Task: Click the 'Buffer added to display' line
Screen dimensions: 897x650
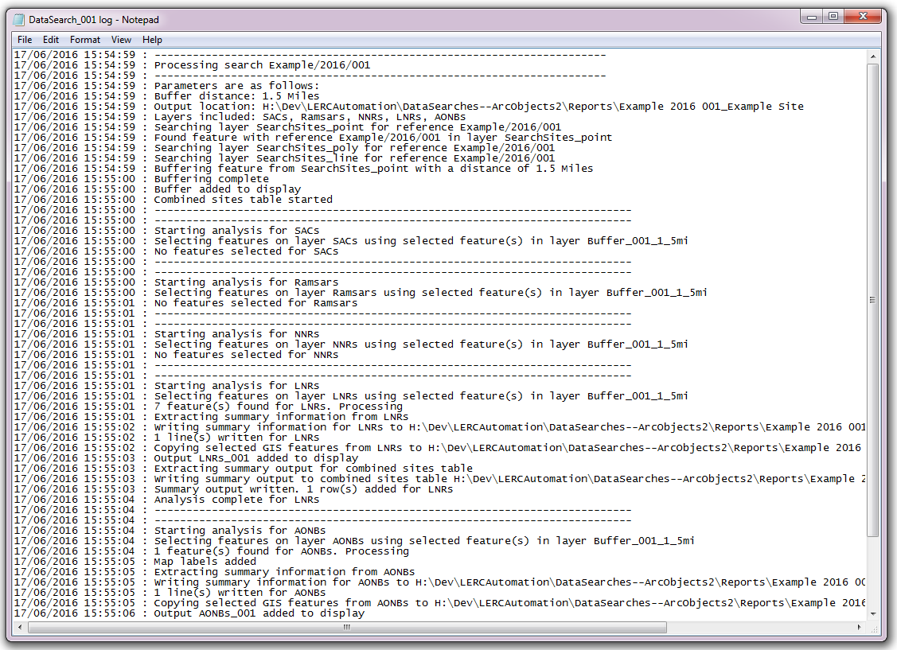Action: pos(158,189)
